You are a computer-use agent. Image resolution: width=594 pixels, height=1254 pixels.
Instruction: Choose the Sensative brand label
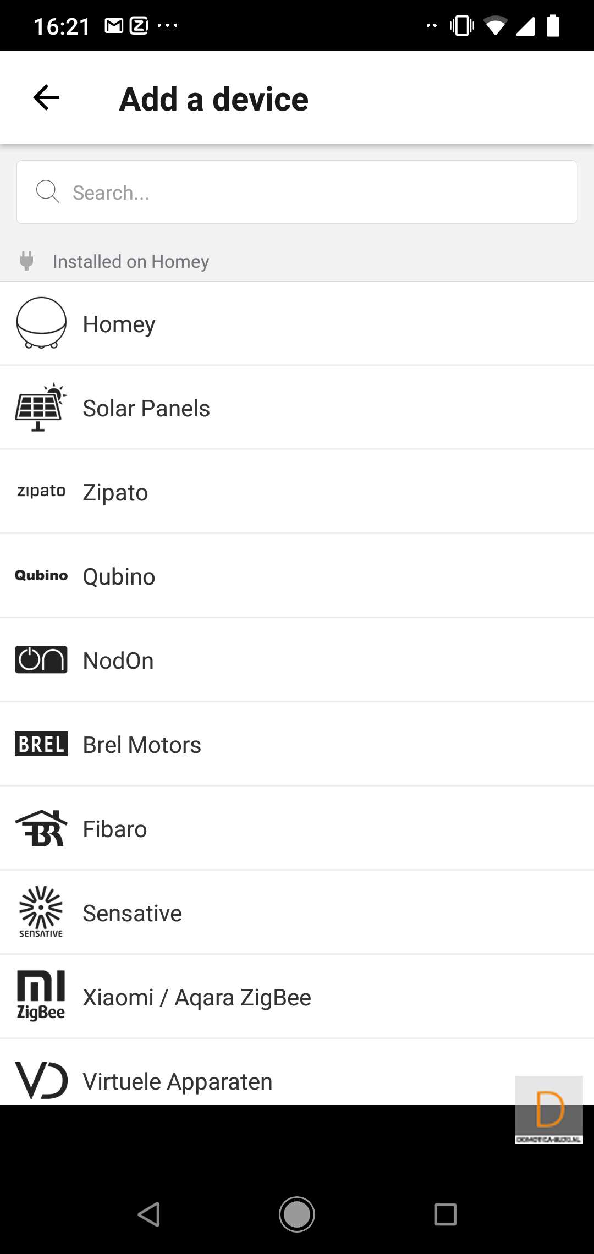coord(132,914)
